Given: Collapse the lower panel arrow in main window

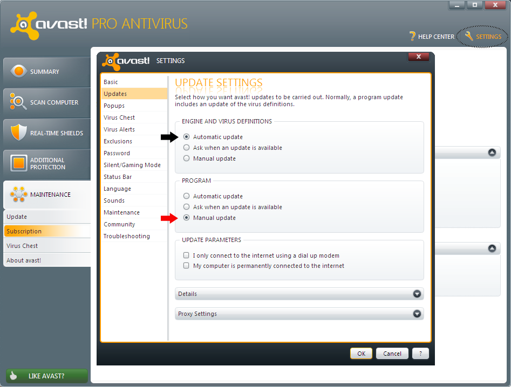Looking at the screenshot, I should 492,248.
